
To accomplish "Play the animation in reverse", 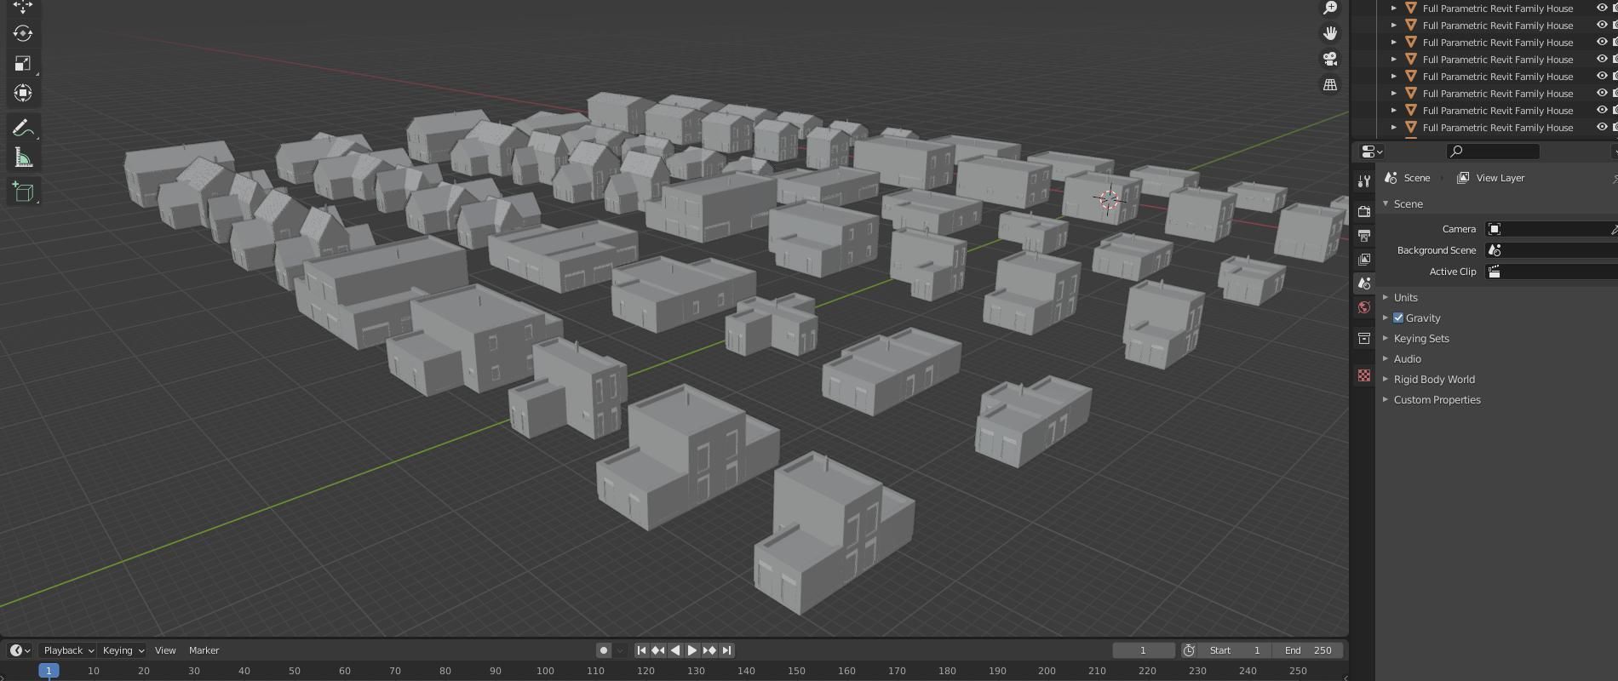I will pyautogui.click(x=675, y=650).
